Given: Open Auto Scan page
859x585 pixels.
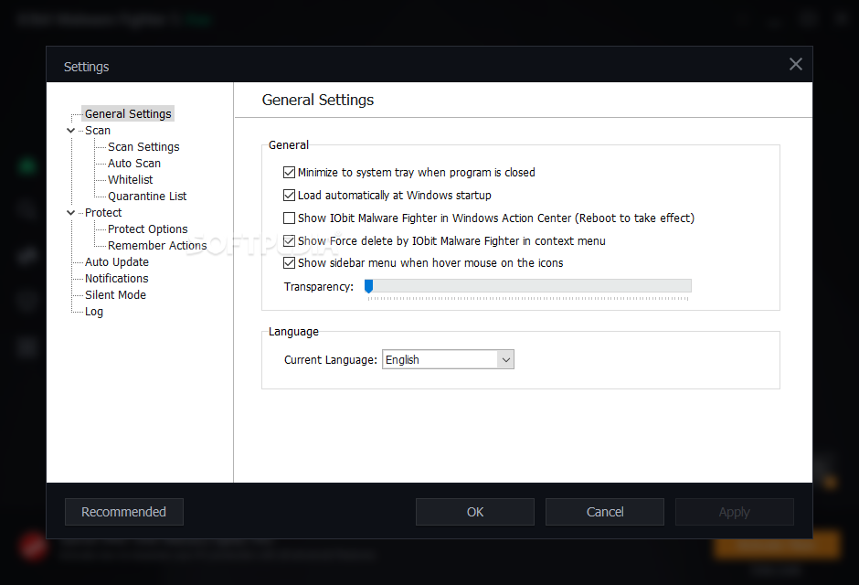Looking at the screenshot, I should (x=134, y=164).
